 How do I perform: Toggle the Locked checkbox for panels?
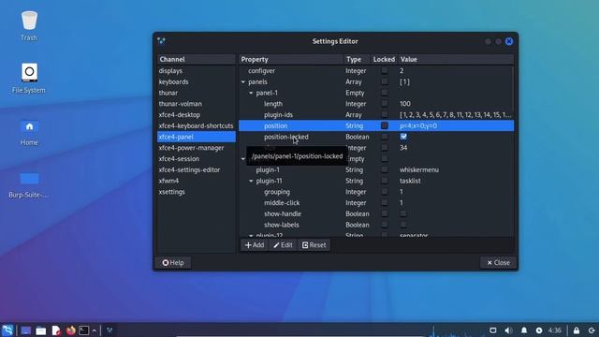(385, 81)
